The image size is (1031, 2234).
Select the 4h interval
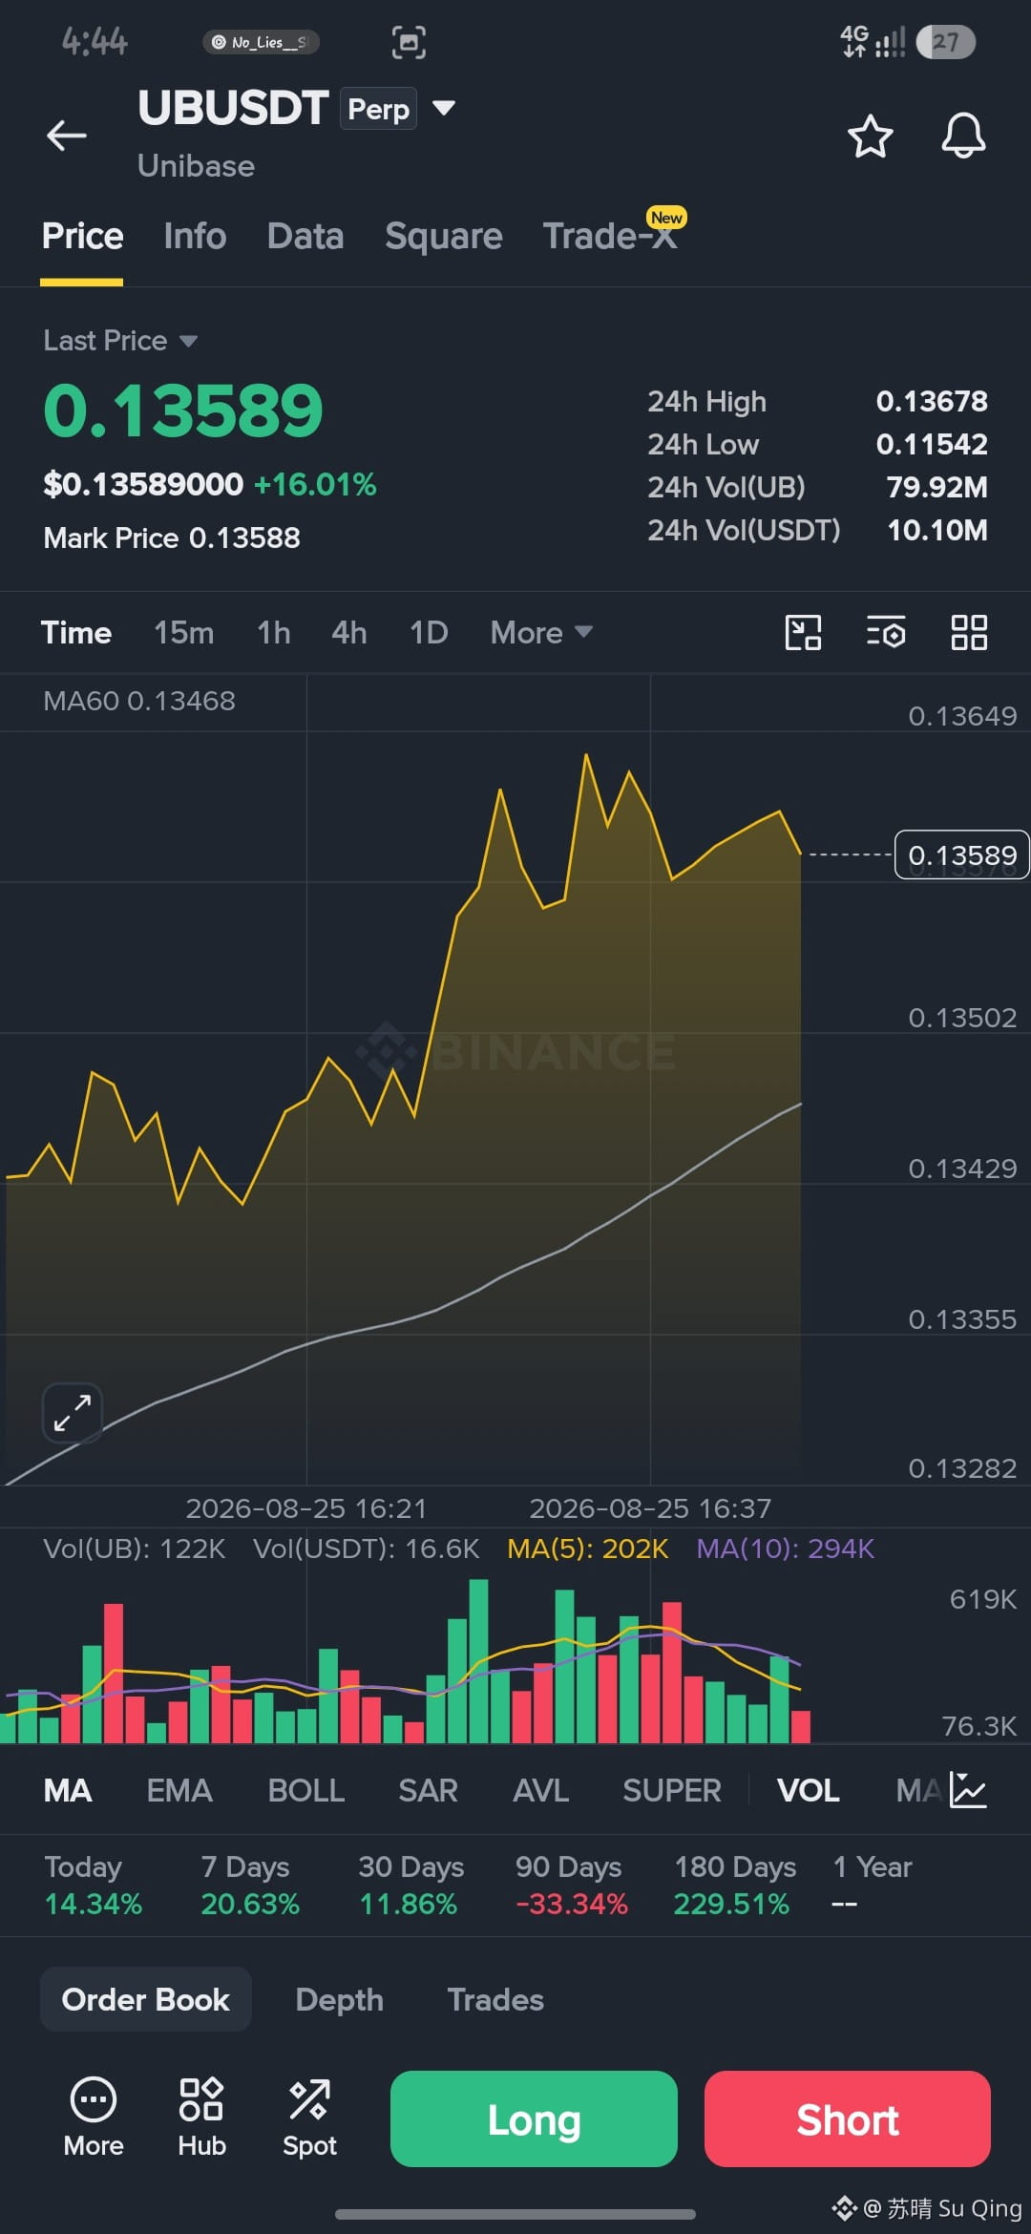pyautogui.click(x=349, y=633)
